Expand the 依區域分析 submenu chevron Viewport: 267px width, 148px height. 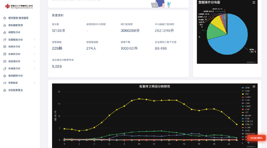[x=34, y=61]
